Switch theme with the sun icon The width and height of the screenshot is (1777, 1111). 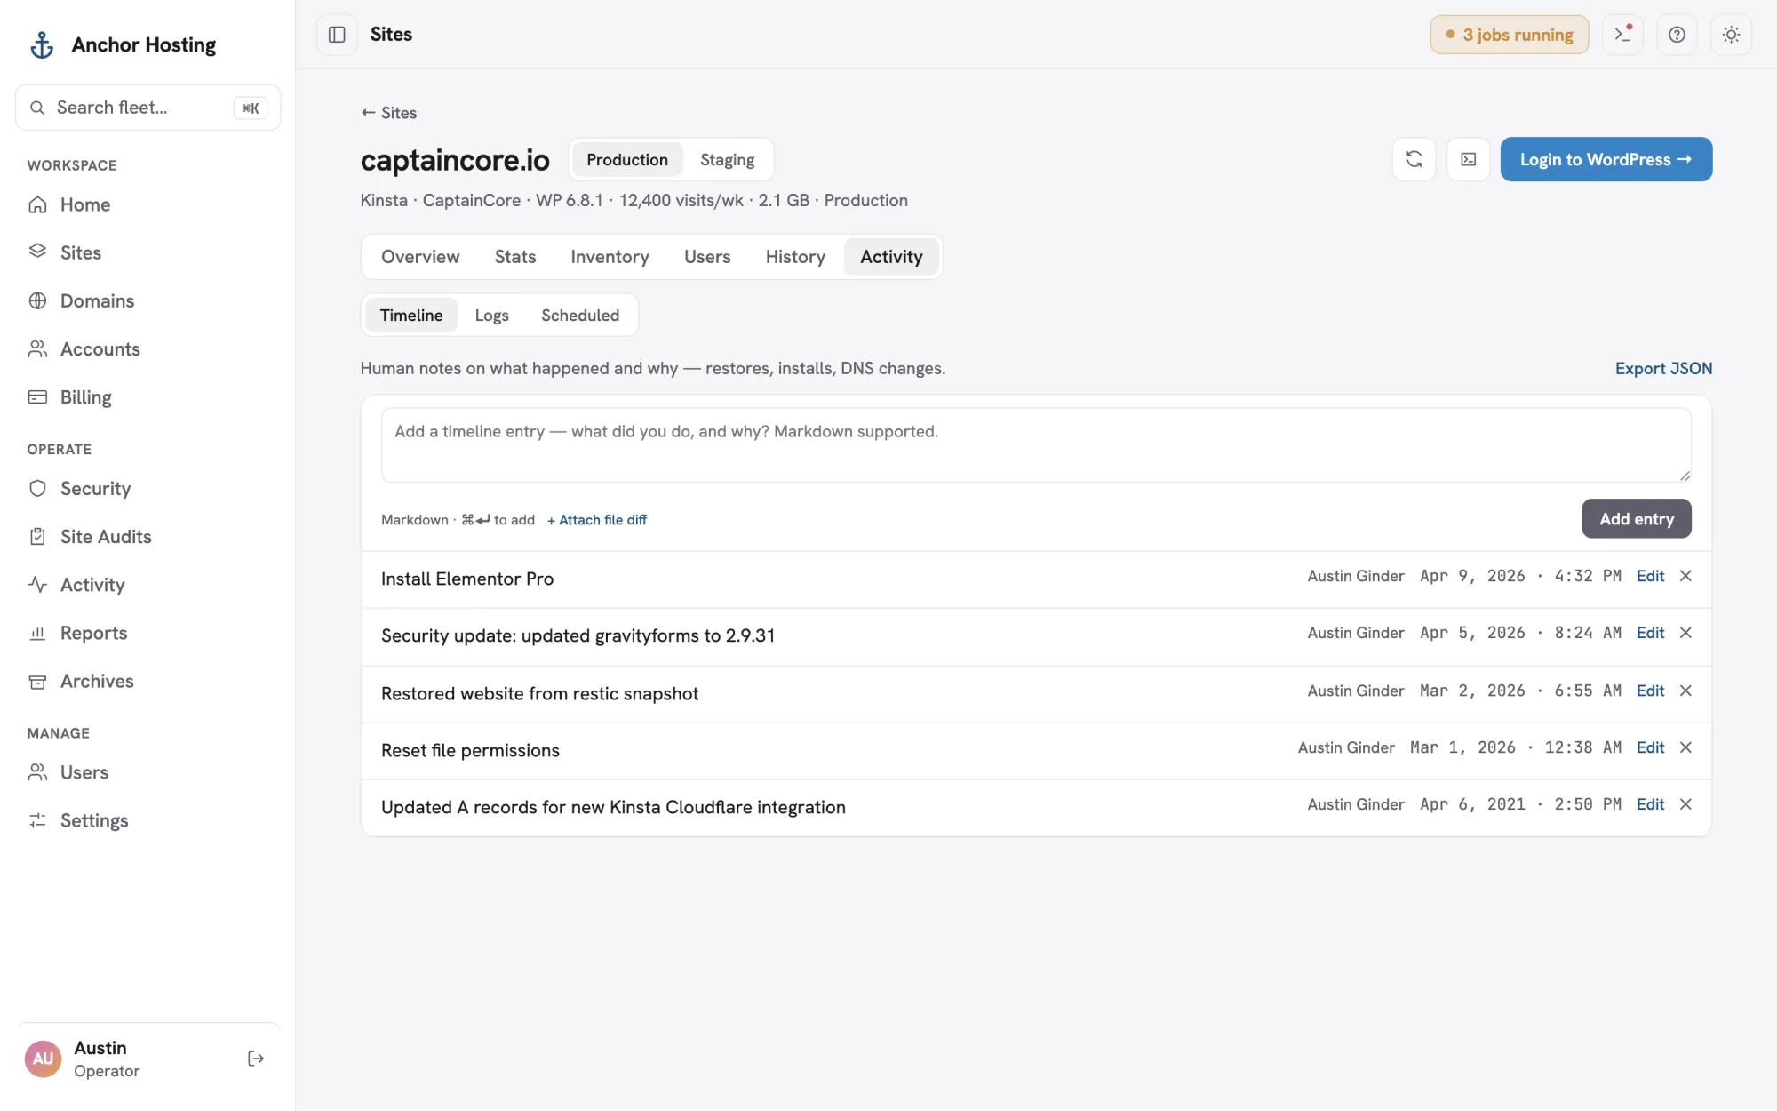coord(1731,35)
